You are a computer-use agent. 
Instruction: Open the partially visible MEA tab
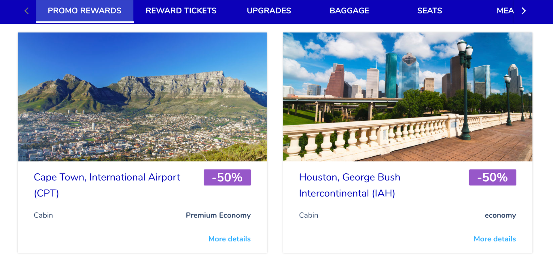(x=505, y=11)
